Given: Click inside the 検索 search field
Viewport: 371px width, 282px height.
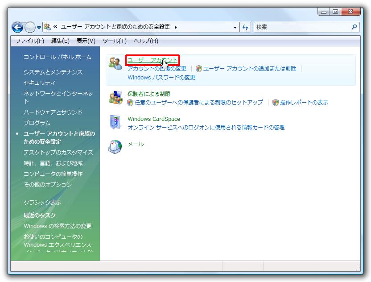Looking at the screenshot, I should pos(301,27).
